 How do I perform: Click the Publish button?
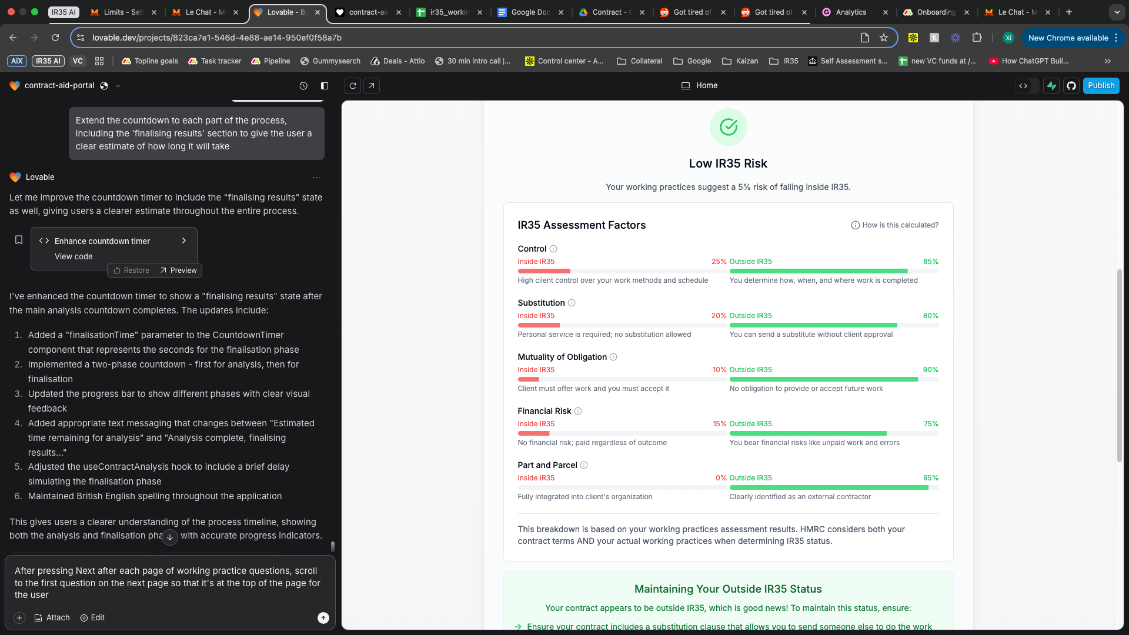coord(1101,86)
